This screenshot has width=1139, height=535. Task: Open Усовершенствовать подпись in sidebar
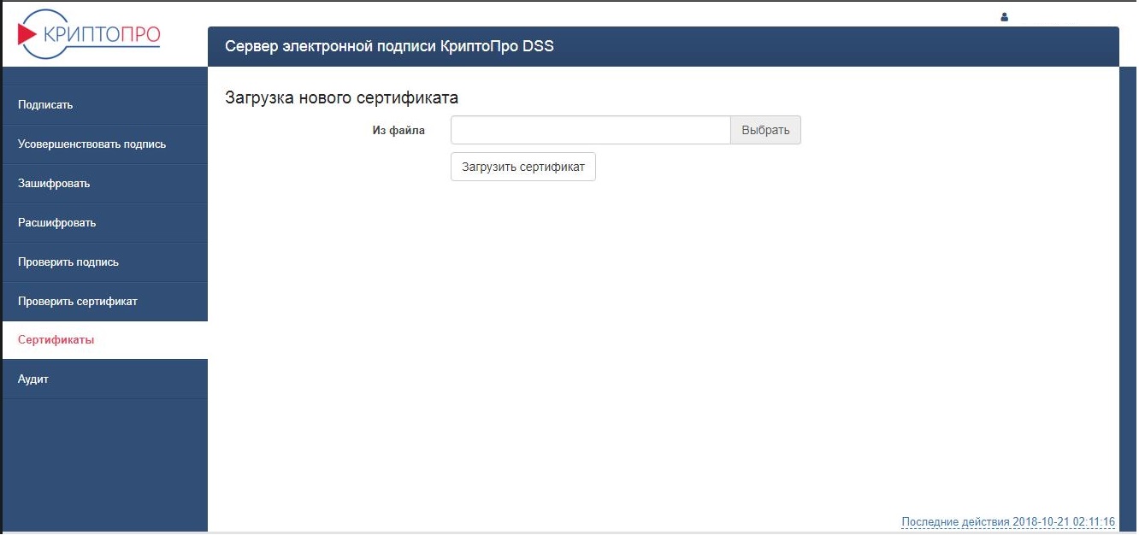pyautogui.click(x=105, y=144)
